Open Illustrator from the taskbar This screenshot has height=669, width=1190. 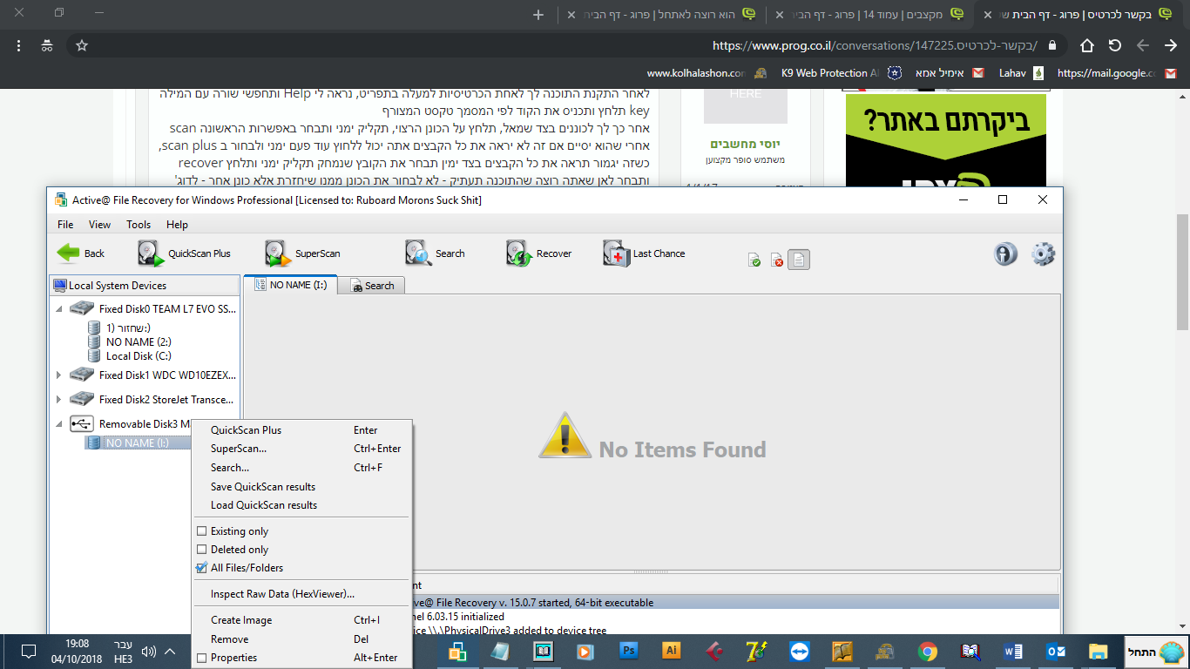click(671, 651)
